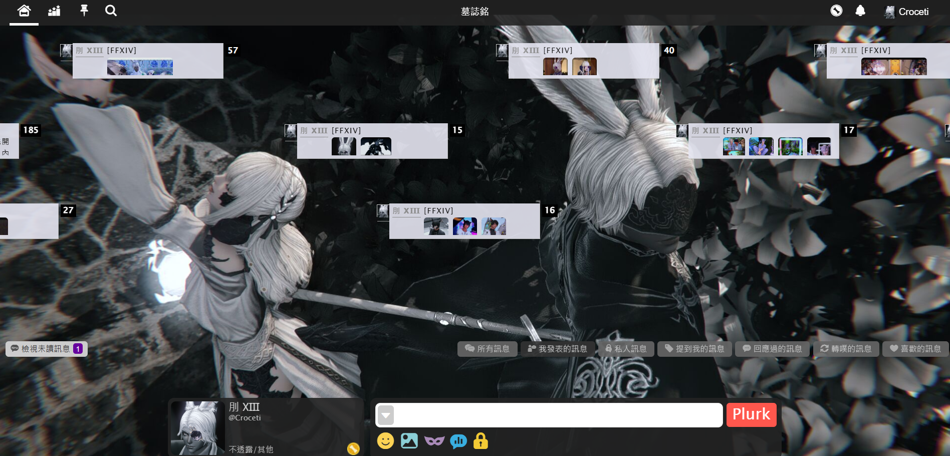950x456 pixels.
Task: Click the avatar beside the 57-response plurk
Action: pos(66,51)
